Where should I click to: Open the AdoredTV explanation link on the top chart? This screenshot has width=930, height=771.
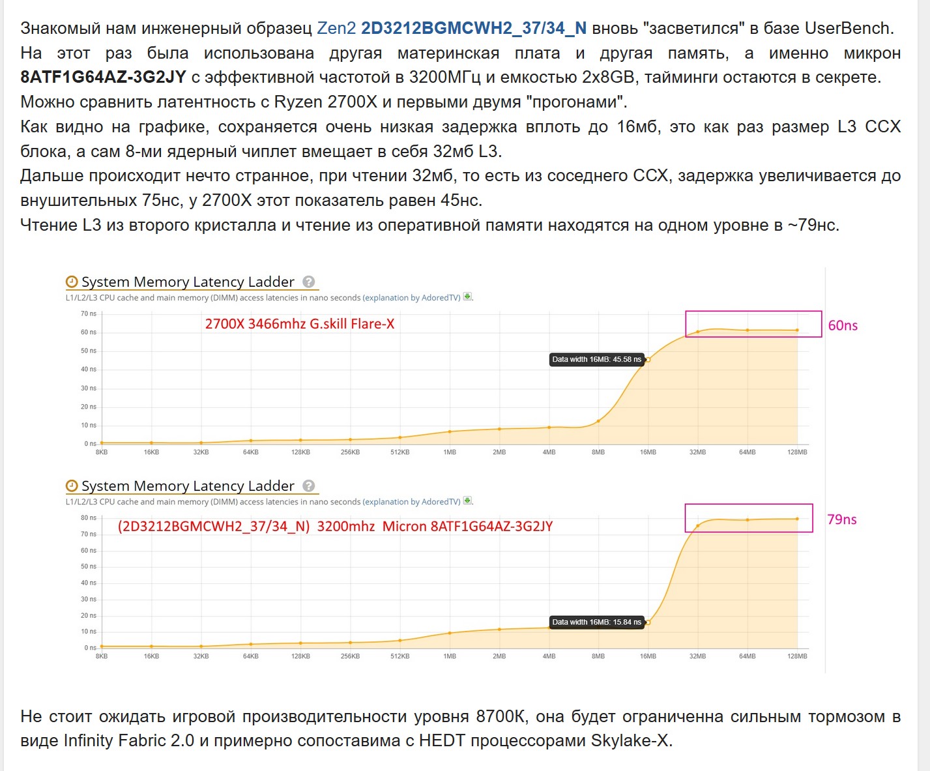(412, 298)
